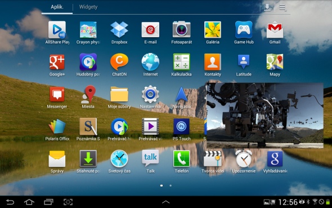Open the app drawer options menu
Image resolution: width=332 pixels, height=208 pixels.
pos(282,8)
